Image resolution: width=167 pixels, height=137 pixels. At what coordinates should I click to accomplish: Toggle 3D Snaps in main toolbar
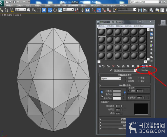(94, 10)
